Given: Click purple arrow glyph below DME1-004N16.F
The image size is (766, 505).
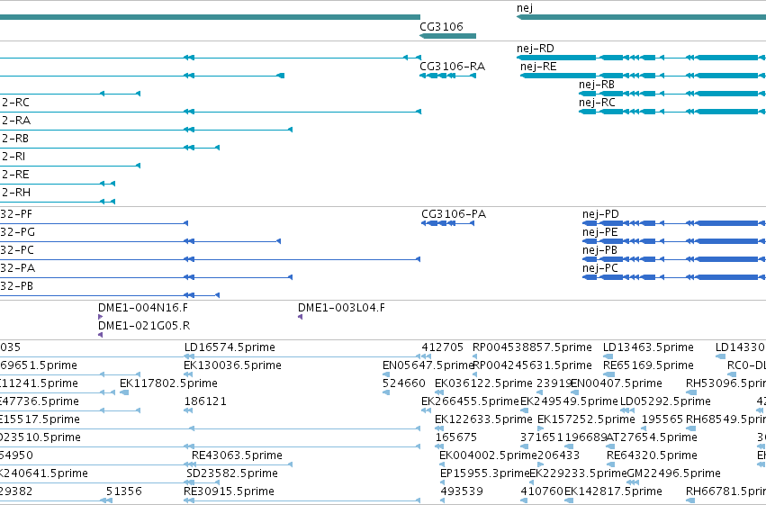Looking at the screenshot, I should pyautogui.click(x=100, y=317).
